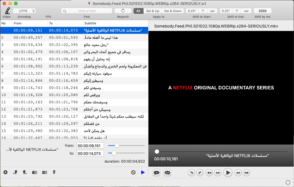Select subtitle row 15 starting 00:01:29,380

[x=74, y=131]
